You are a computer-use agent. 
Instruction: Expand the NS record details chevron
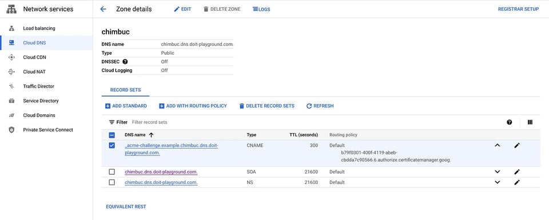click(x=497, y=182)
